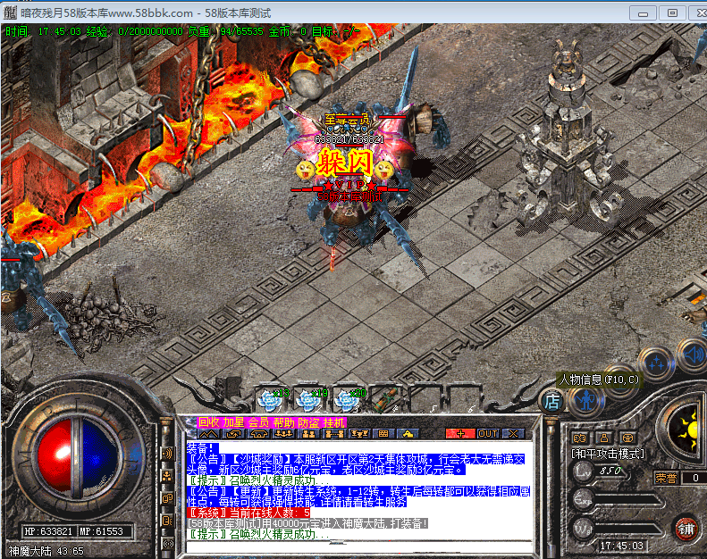Screen dimensions: 707x559
Task: Click the 17:45:03 clock at bottom right
Action: (621, 546)
